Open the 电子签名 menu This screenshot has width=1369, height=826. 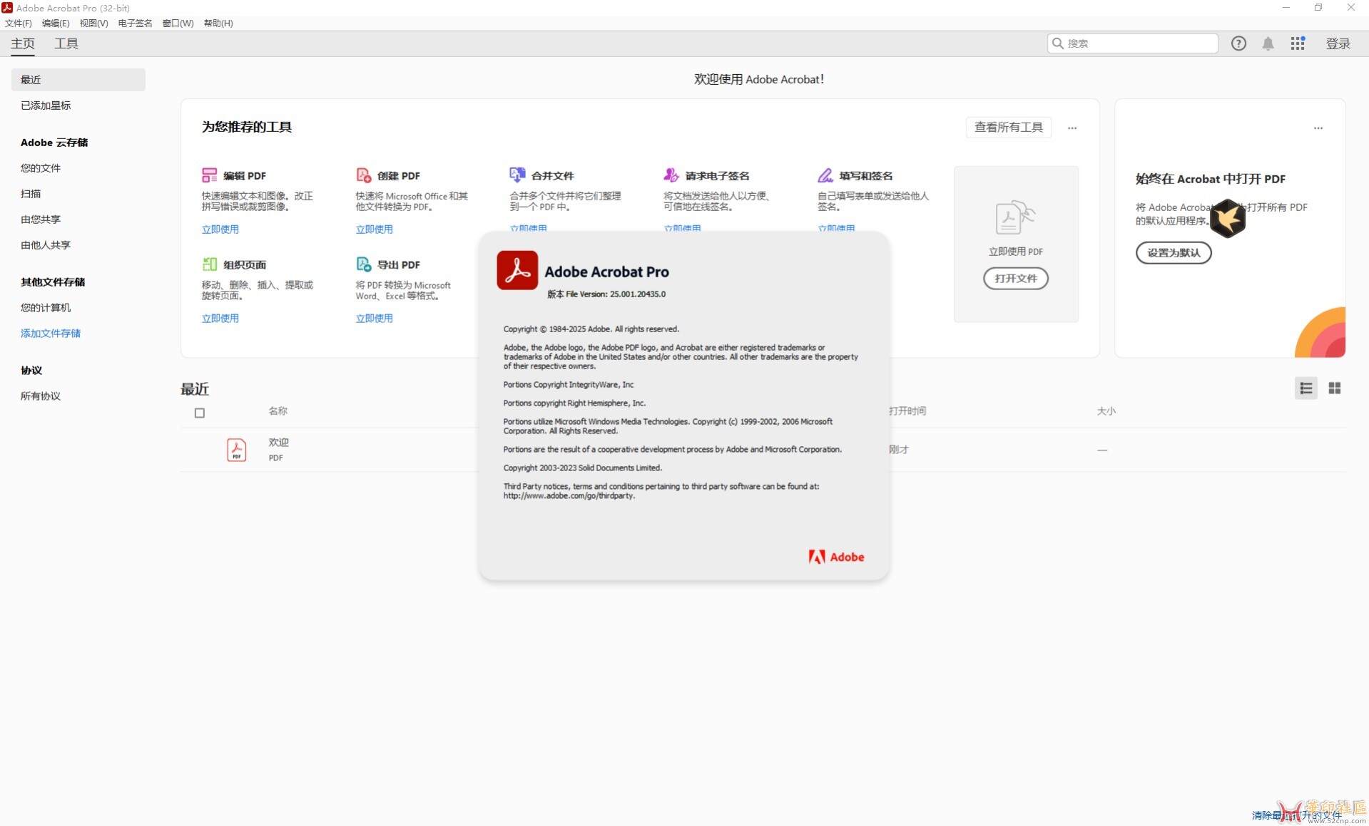click(135, 24)
